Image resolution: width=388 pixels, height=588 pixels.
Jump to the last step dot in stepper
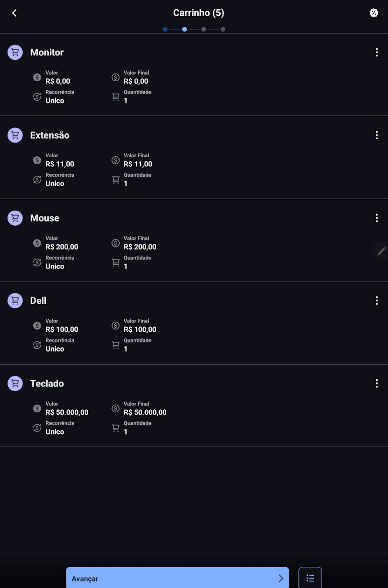click(x=223, y=29)
